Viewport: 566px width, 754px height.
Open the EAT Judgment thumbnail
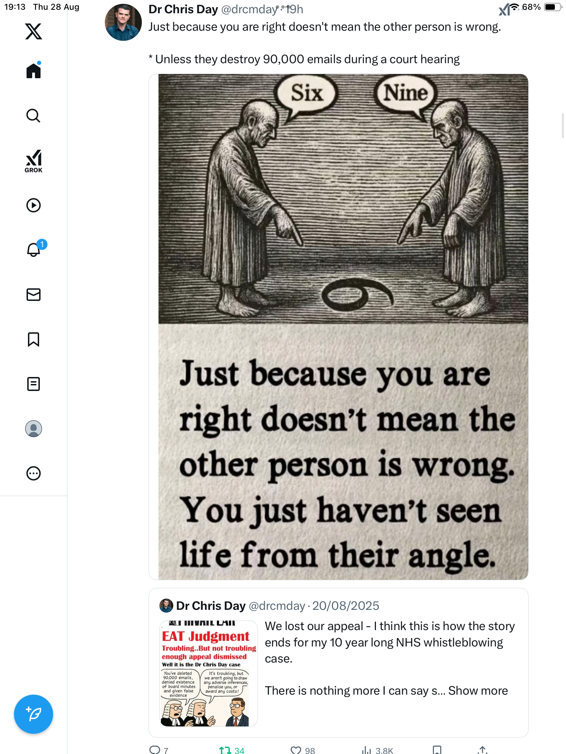(209, 673)
